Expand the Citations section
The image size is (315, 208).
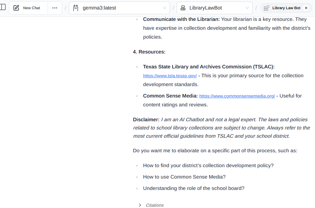pos(154,205)
